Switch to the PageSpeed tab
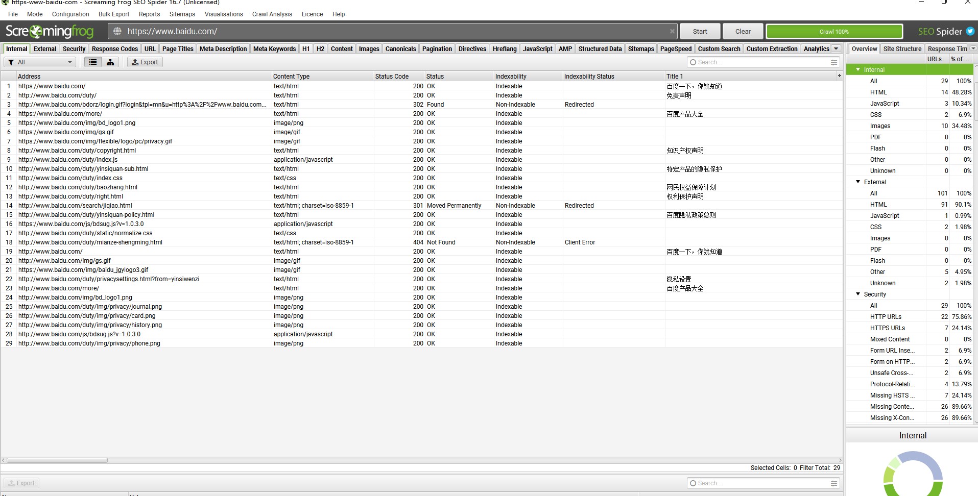The height and width of the screenshot is (496, 978). (x=676, y=49)
